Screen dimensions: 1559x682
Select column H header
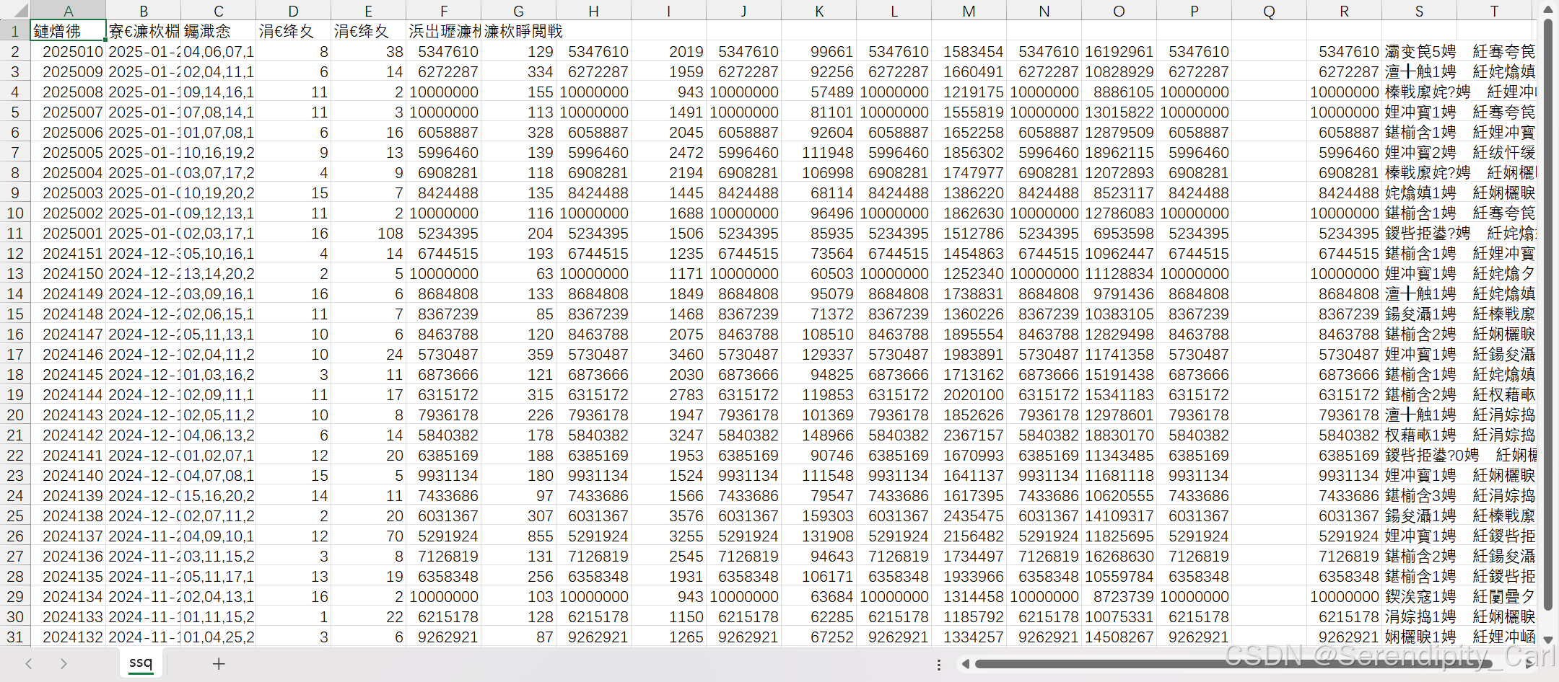tap(594, 11)
